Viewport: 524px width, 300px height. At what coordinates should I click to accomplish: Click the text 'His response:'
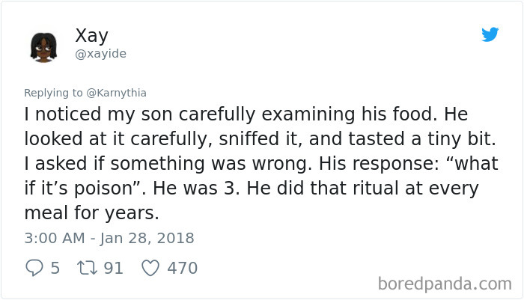click(379, 163)
